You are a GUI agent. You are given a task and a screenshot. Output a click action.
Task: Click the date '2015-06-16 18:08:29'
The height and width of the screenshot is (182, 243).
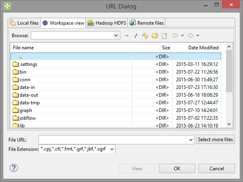197,95
